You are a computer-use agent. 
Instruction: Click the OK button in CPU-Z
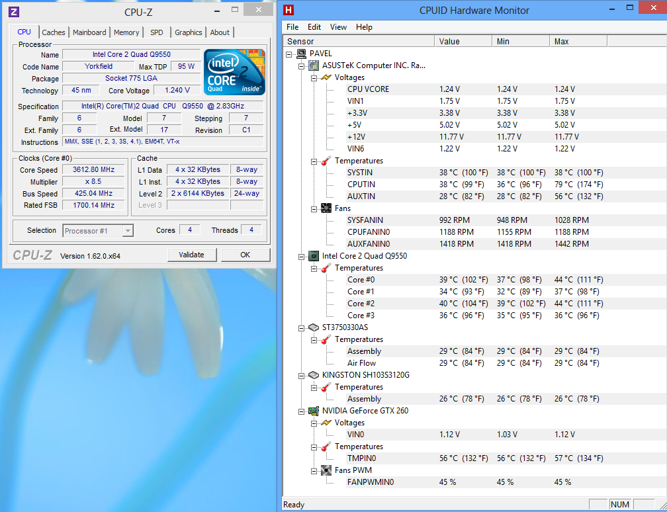(x=245, y=255)
